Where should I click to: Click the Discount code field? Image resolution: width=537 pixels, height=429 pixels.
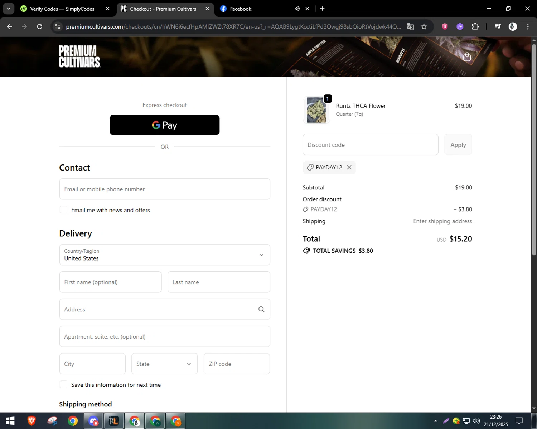point(371,145)
